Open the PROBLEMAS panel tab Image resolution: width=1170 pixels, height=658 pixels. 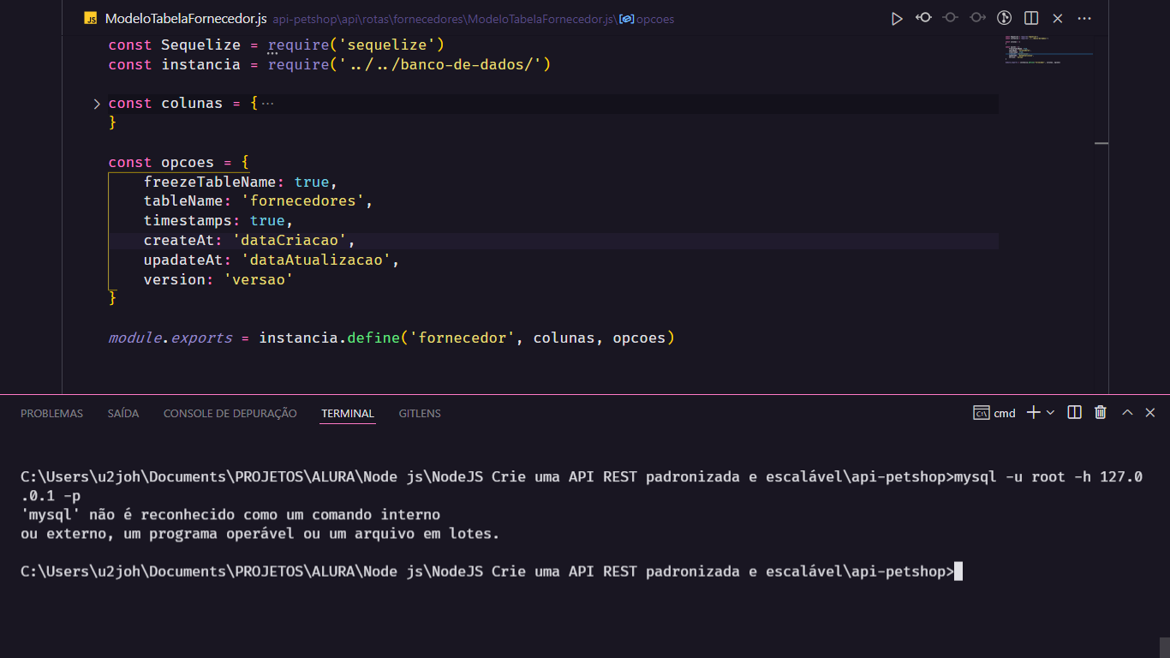[x=52, y=413]
